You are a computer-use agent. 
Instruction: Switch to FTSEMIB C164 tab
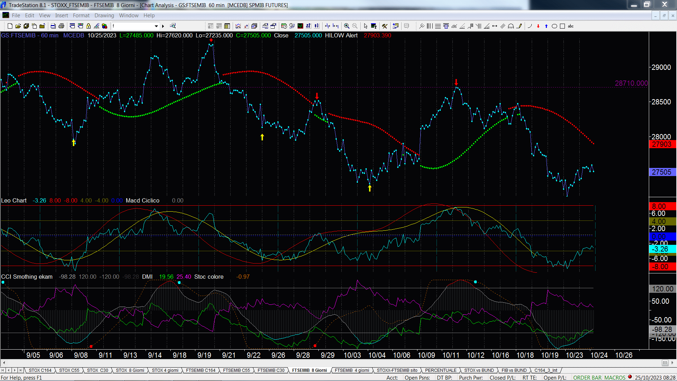pos(201,370)
